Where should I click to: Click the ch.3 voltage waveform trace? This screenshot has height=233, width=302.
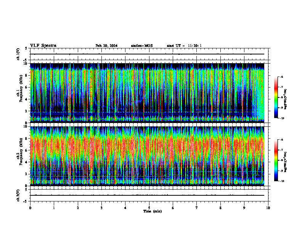click(147, 195)
